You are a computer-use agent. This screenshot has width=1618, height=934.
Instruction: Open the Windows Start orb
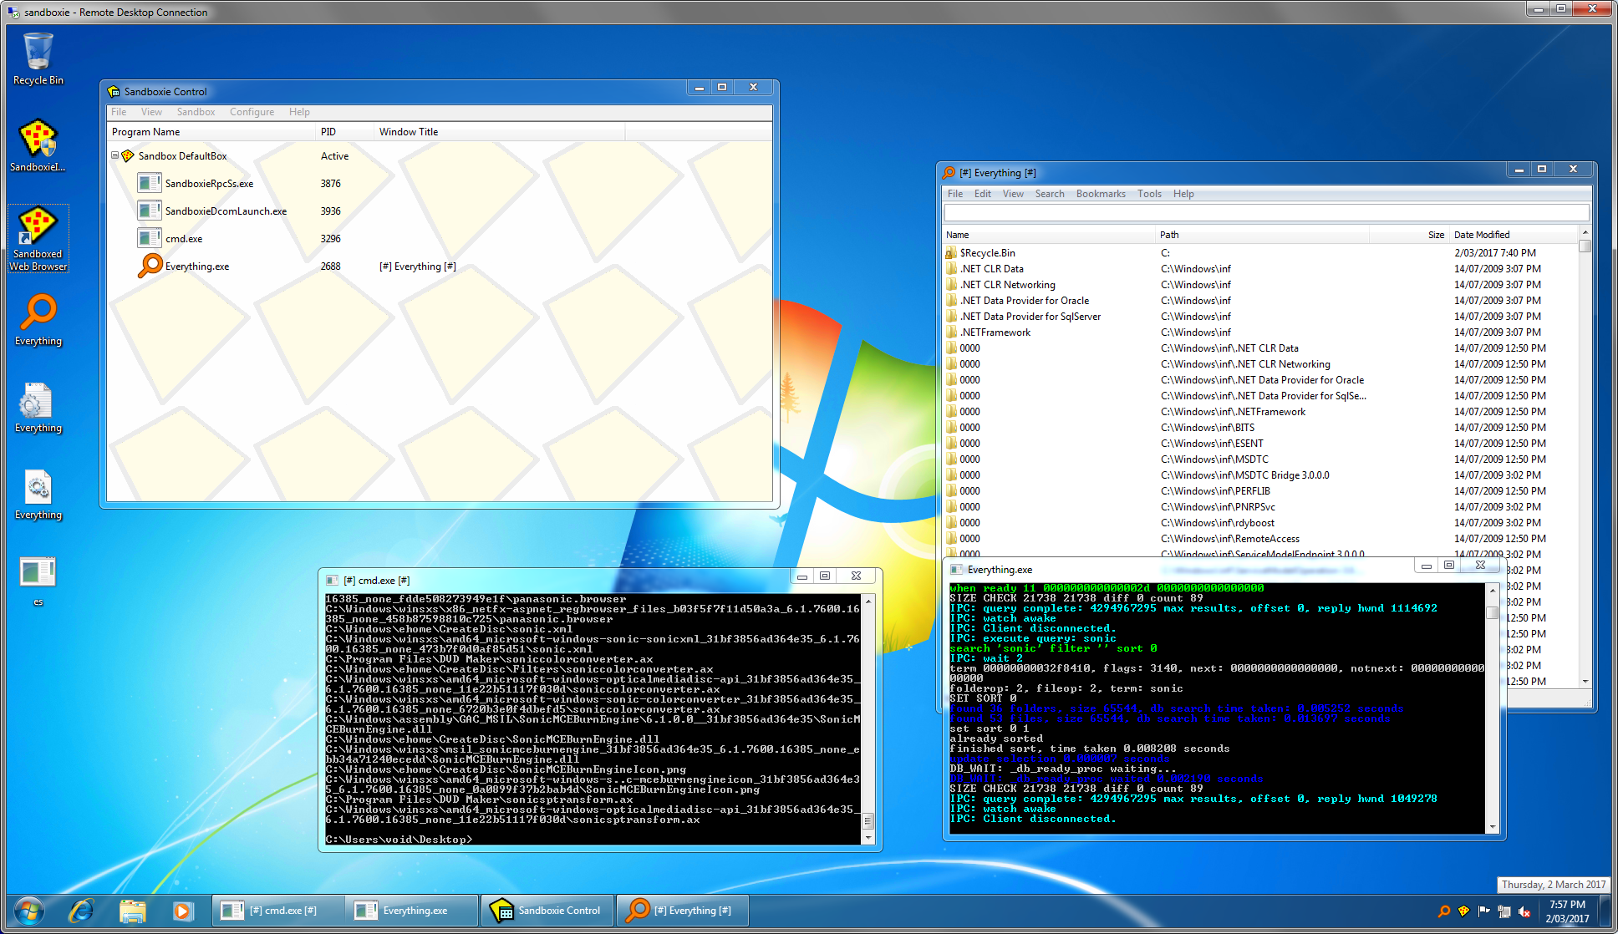tap(29, 911)
